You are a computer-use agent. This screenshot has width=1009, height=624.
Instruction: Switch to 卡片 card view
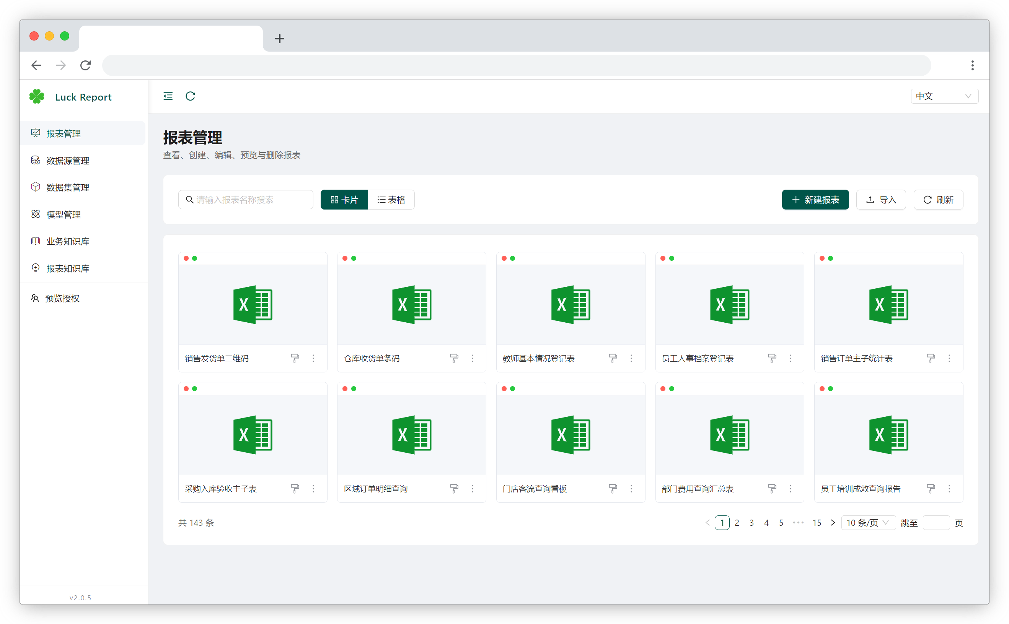pos(344,200)
